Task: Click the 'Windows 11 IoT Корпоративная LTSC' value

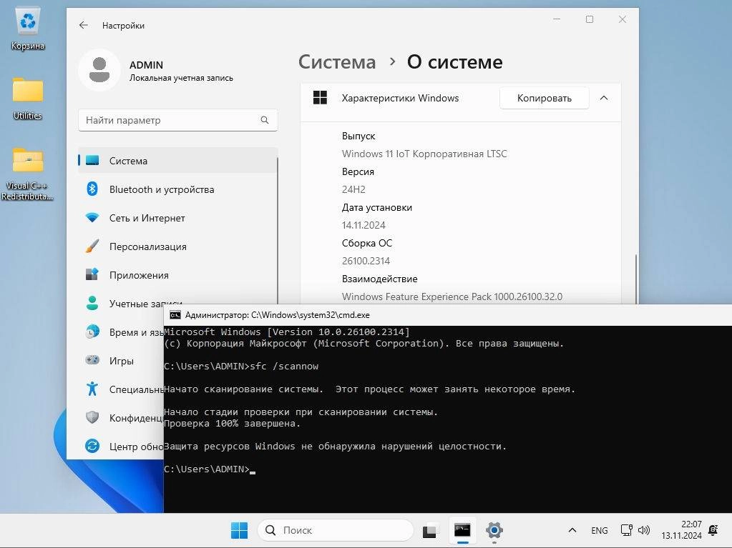Action: pos(424,154)
